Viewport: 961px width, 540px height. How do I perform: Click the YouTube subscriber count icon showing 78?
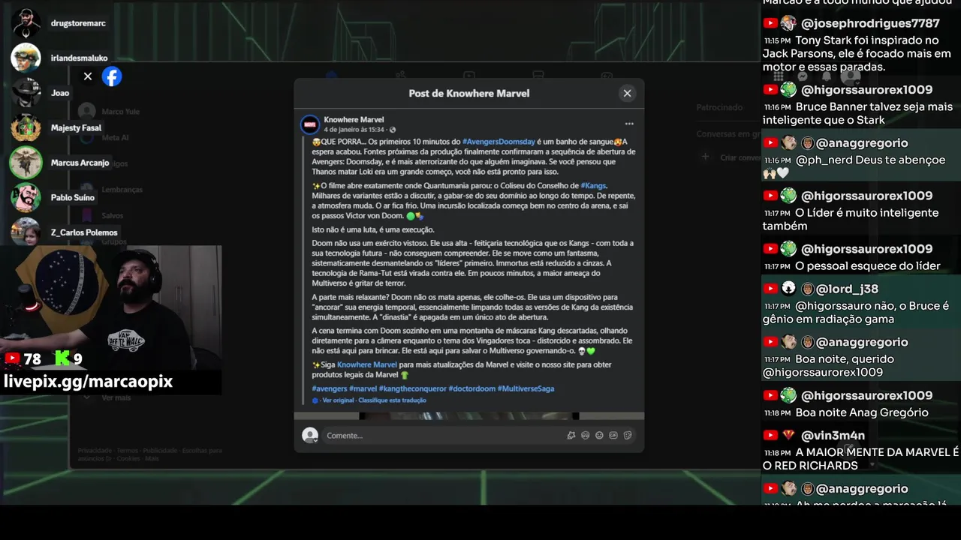12,359
